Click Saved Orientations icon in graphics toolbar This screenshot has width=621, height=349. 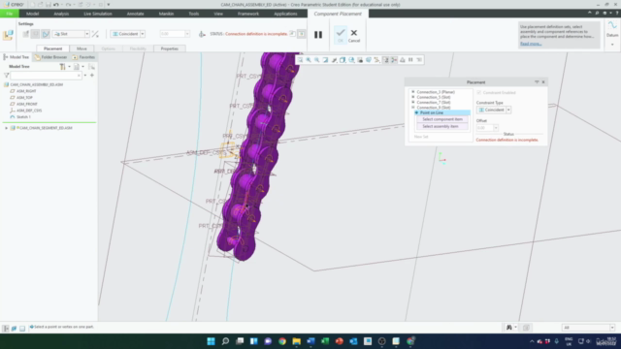point(351,60)
